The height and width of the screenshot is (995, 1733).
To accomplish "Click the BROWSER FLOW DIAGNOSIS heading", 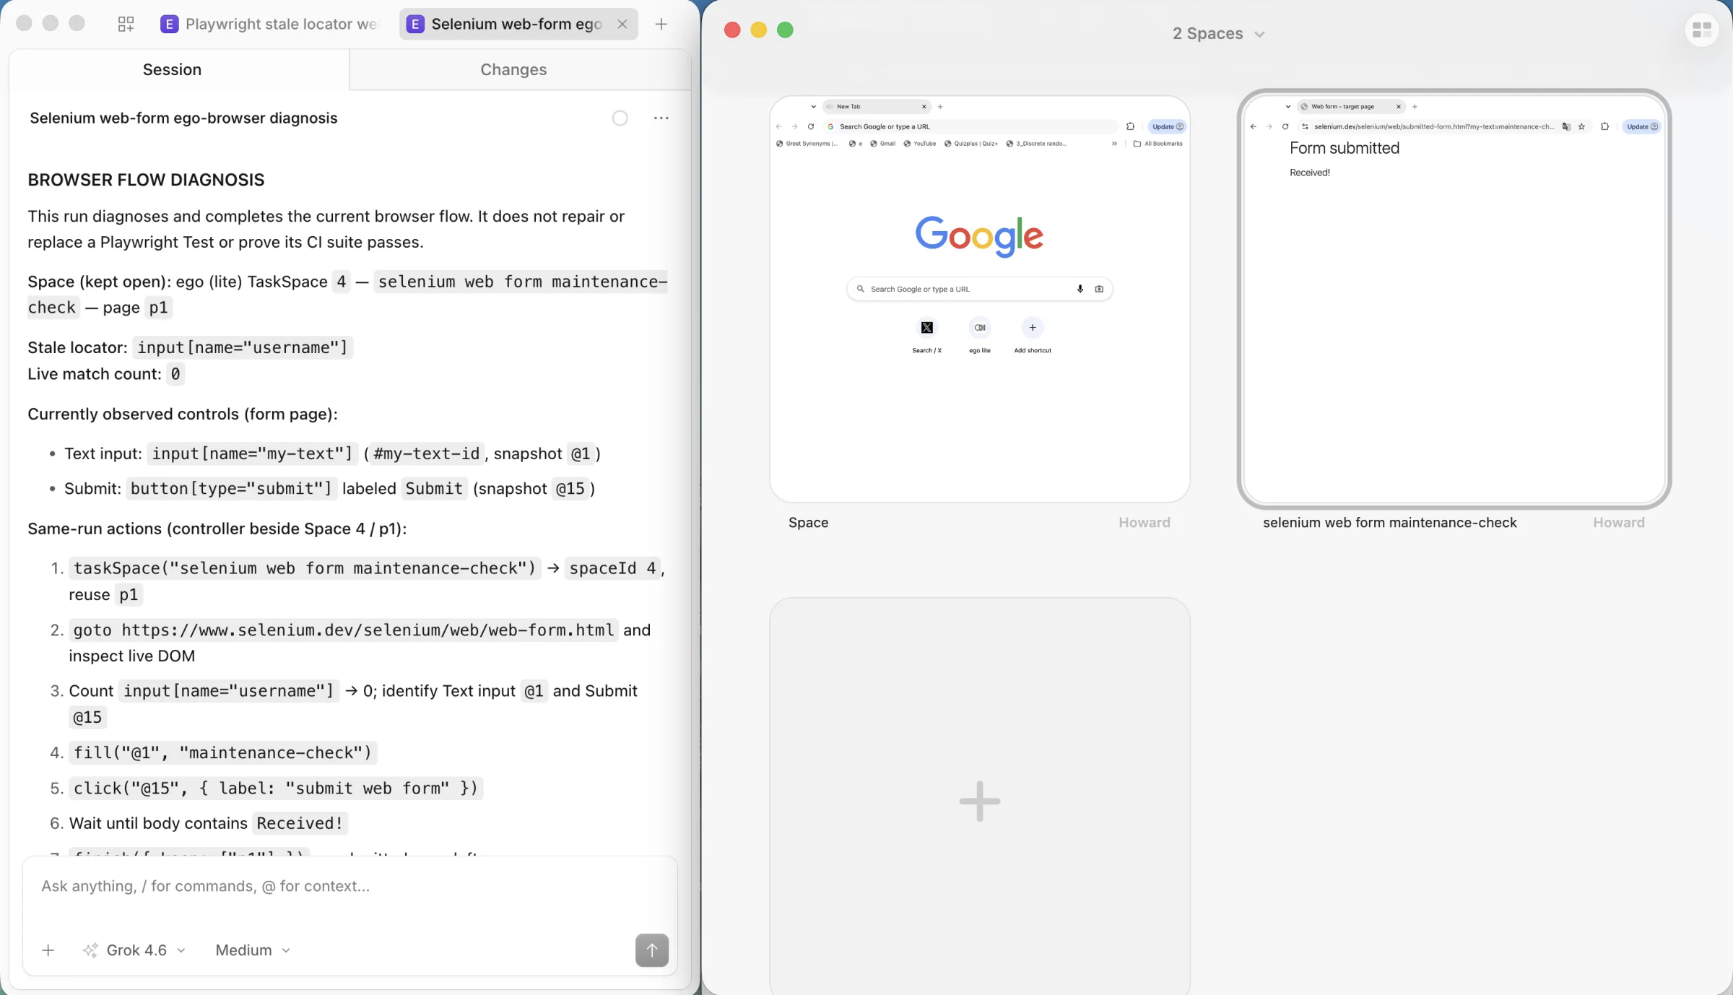I will (x=146, y=180).
